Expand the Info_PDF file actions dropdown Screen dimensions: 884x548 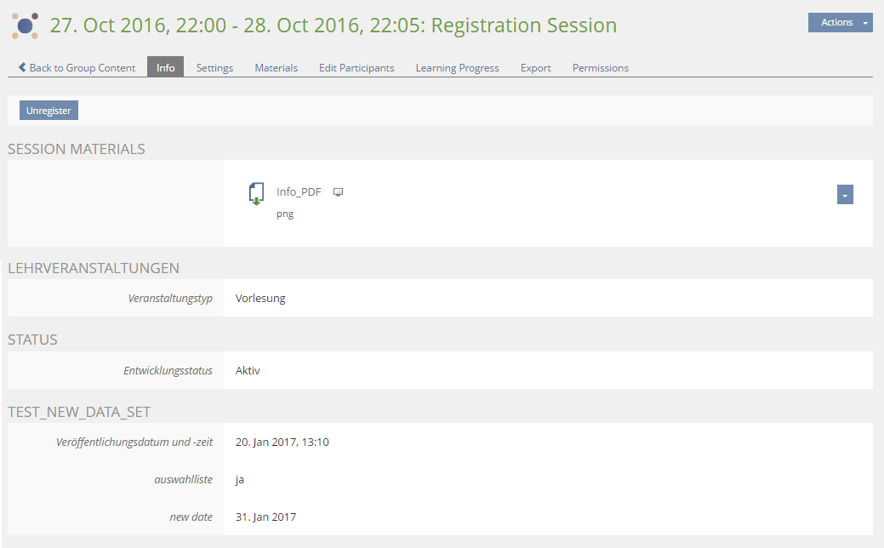[x=845, y=195]
